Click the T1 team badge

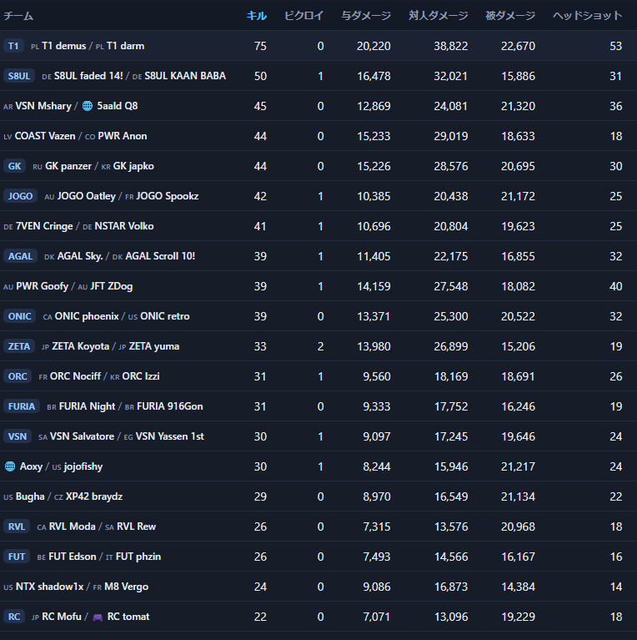(13, 46)
